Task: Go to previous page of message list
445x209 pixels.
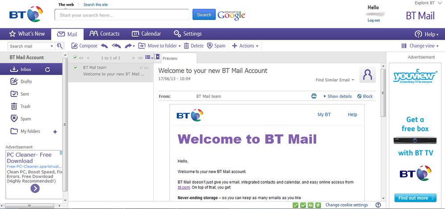Action: coord(88,58)
